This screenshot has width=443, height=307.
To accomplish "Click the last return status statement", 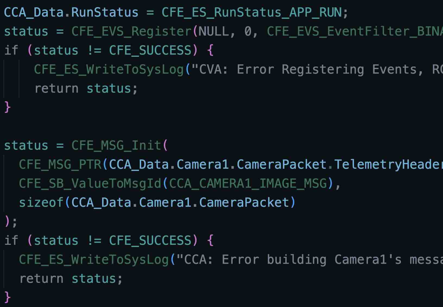I will click(71, 278).
